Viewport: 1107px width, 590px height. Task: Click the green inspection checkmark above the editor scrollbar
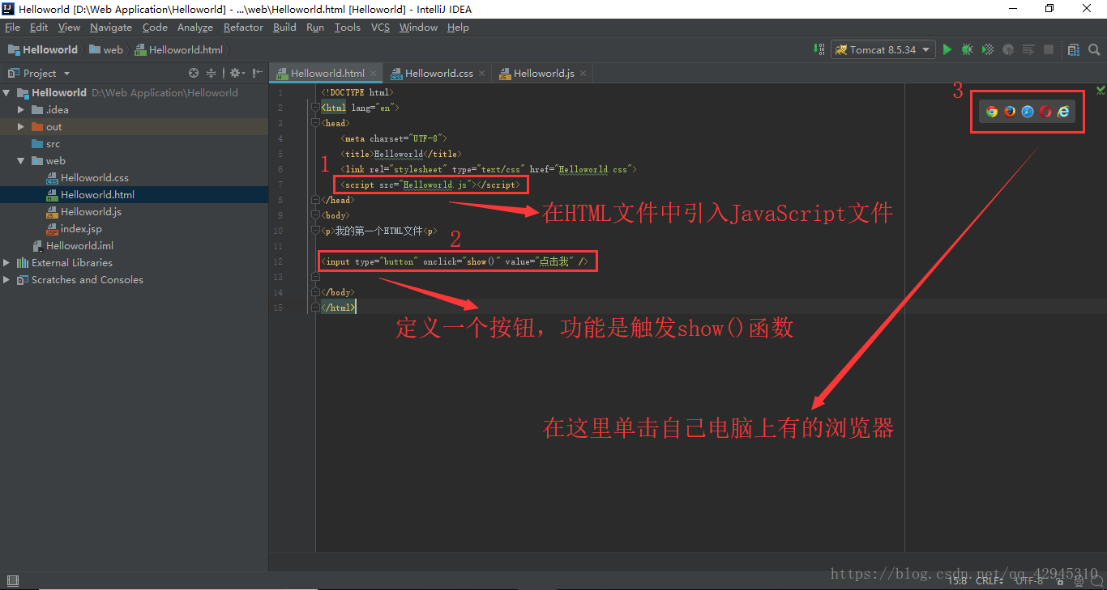[1101, 90]
